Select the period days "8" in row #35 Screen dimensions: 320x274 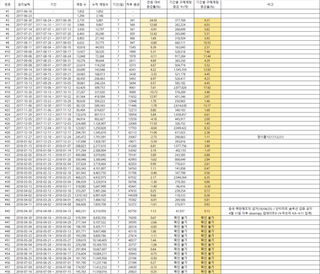[x=118, y=164]
